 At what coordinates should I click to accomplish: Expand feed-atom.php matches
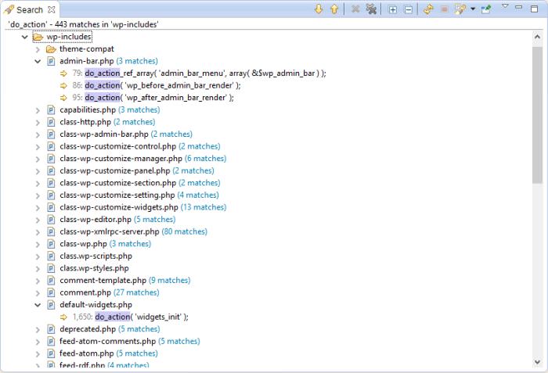point(38,354)
